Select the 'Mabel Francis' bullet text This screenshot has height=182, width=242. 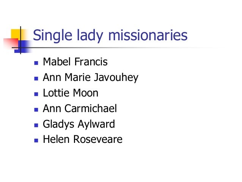pyautogui.click(x=75, y=62)
